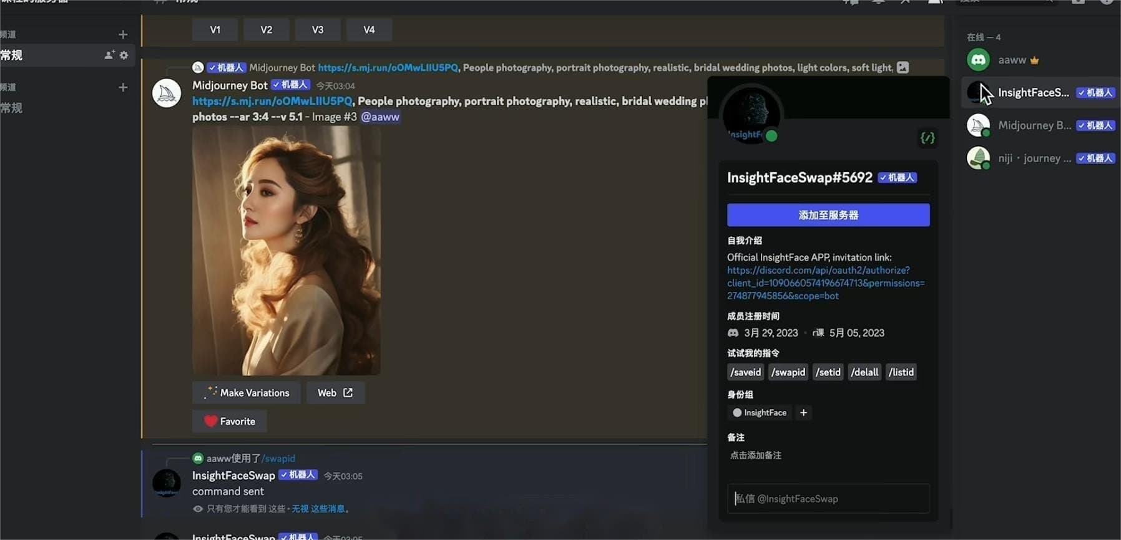
Task: Click the Midjourney B... member avatar
Action: (978, 125)
